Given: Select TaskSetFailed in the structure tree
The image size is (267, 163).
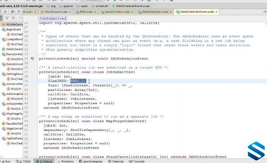Looking at the screenshot, I should 12,139.
